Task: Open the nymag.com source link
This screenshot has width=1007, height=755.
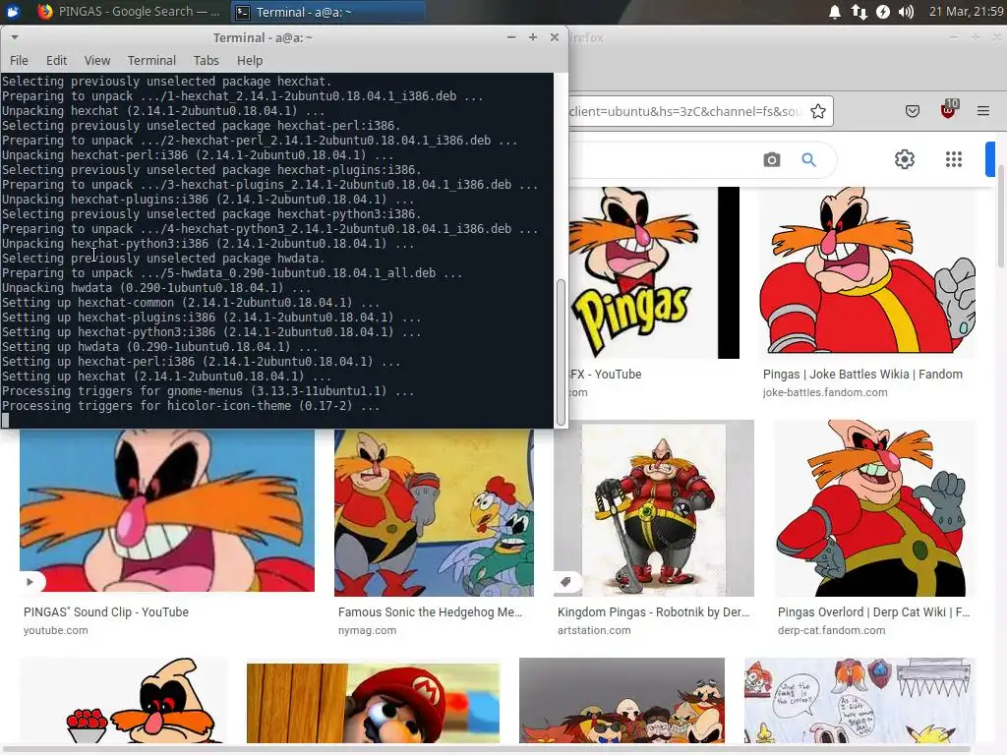Action: coord(367,630)
